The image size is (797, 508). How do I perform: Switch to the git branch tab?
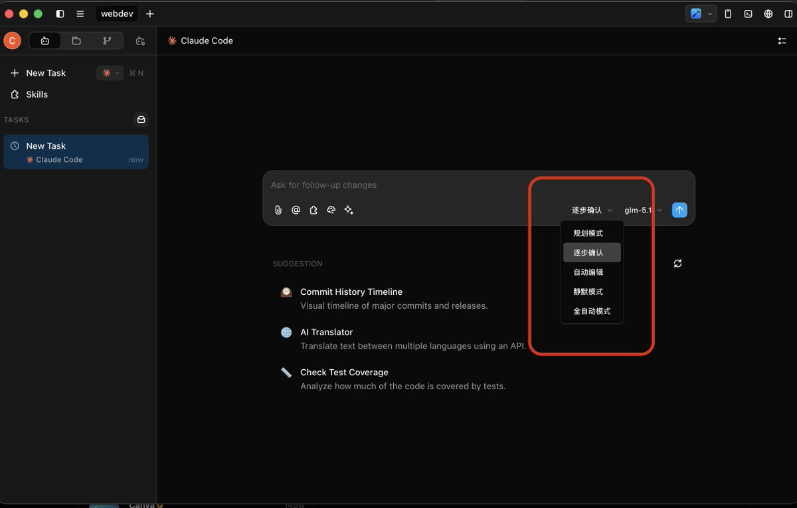click(x=107, y=41)
